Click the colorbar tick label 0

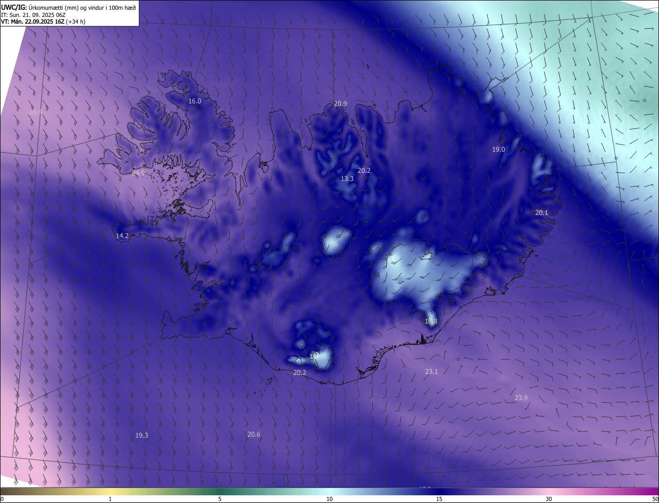(2, 499)
